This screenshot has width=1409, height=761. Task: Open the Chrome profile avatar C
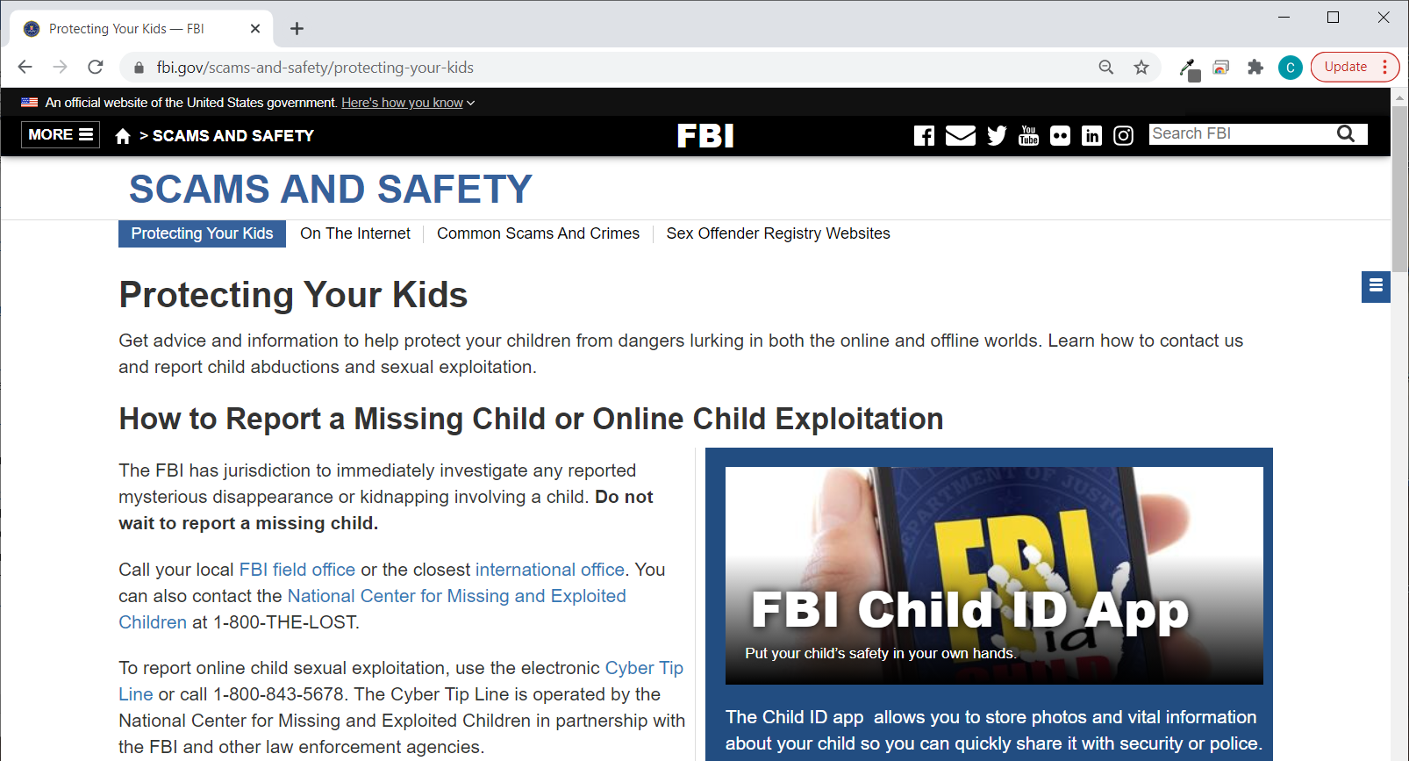click(1291, 68)
